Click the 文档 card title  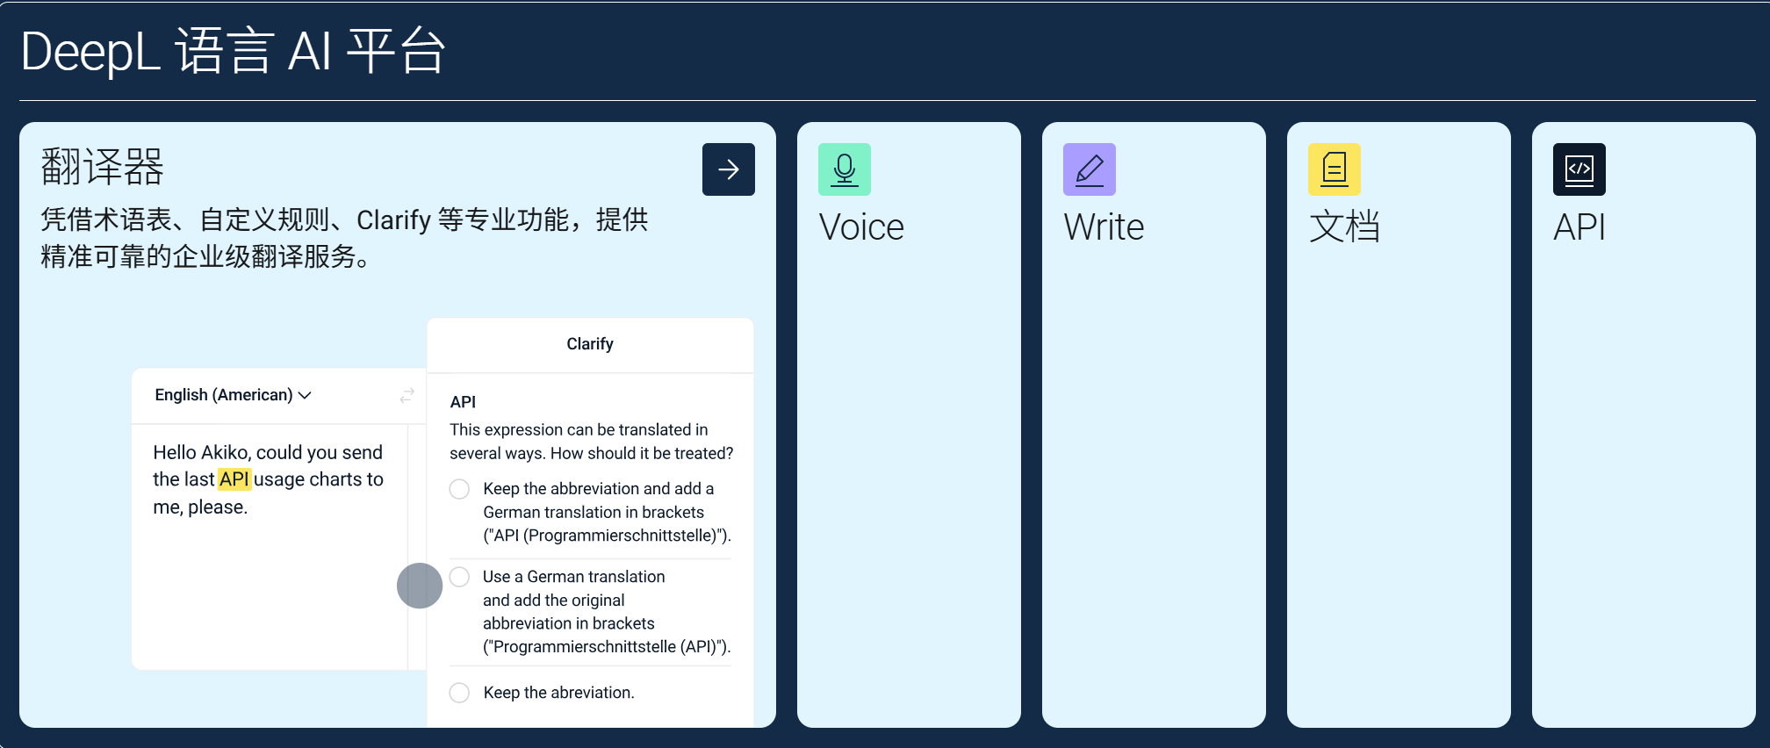1344,227
